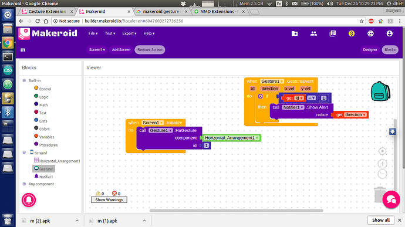The width and height of the screenshot is (405, 227).
Task: Switch to Blocks view
Action: 390,50
